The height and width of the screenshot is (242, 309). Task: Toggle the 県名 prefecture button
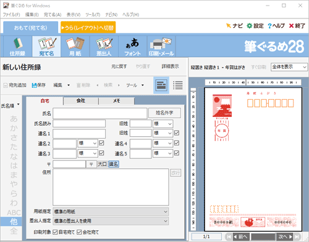tap(114, 164)
